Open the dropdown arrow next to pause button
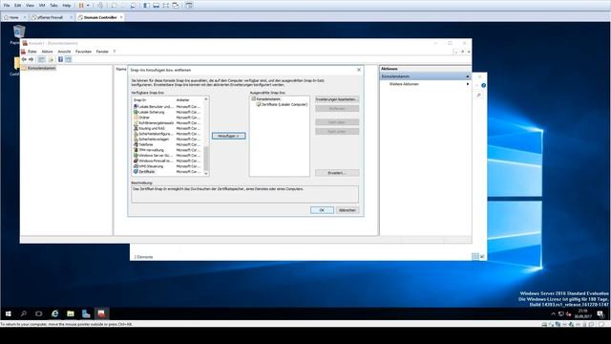Viewport: 611px width, 344px height. point(88,6)
